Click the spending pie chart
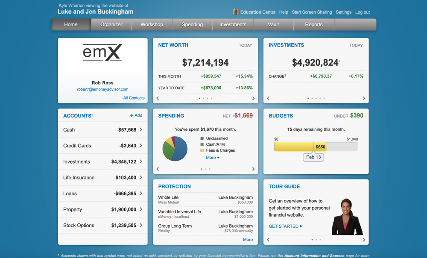The image size is (427, 258). point(175,148)
